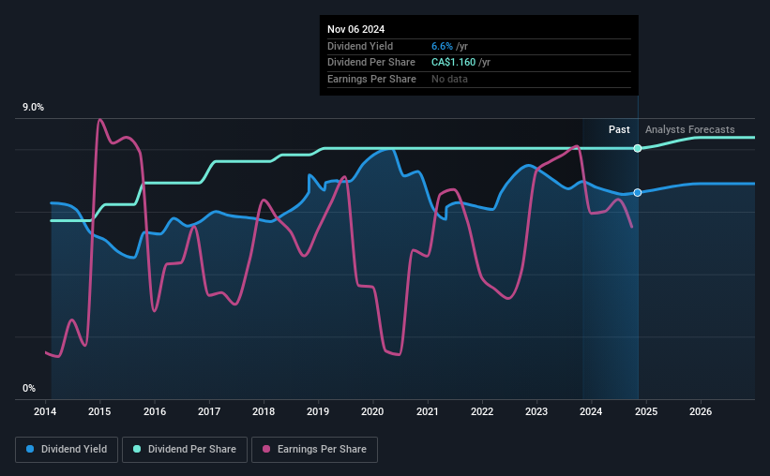
Task: Click the 'Past' region label
Action: [619, 129]
